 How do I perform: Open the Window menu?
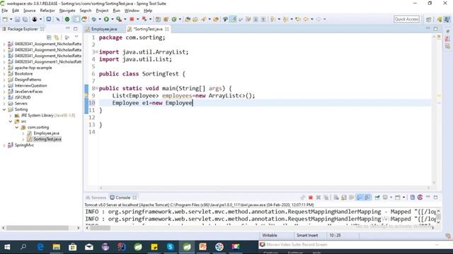pos(132,11)
